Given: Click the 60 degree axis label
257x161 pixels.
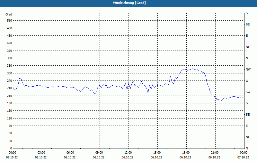Looking at the screenshot, I should click(10, 133).
